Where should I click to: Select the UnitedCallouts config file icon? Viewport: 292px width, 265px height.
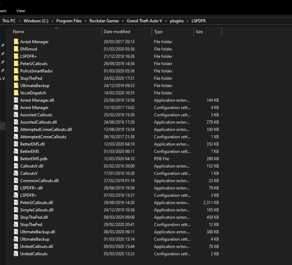tap(16, 254)
